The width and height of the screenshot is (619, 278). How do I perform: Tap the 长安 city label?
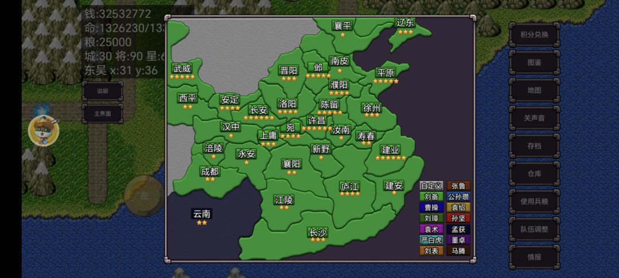[258, 110]
